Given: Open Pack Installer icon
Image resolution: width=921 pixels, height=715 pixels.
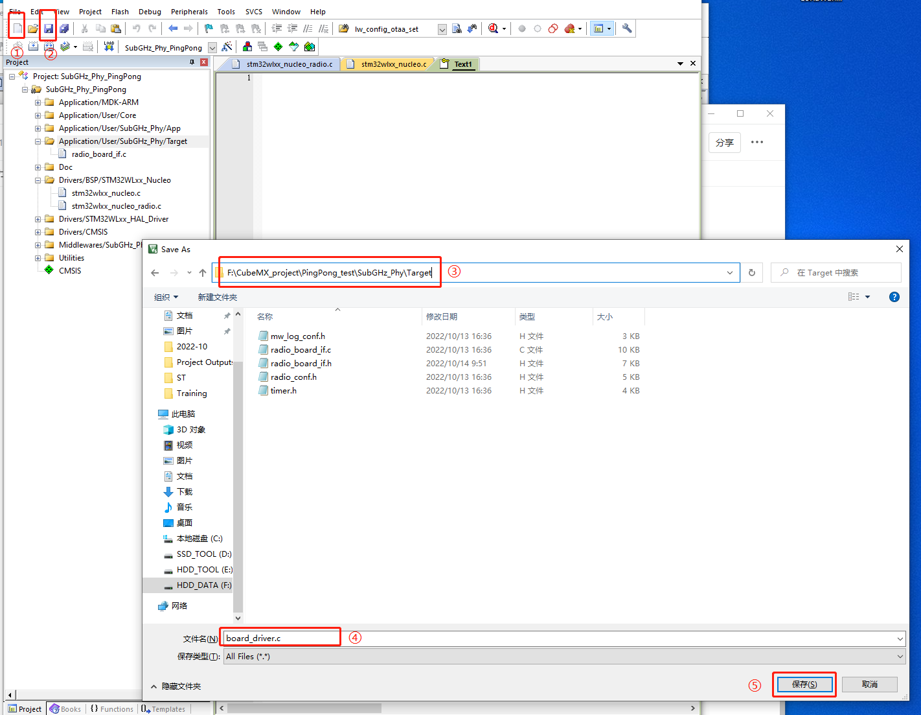Looking at the screenshot, I should pos(310,47).
